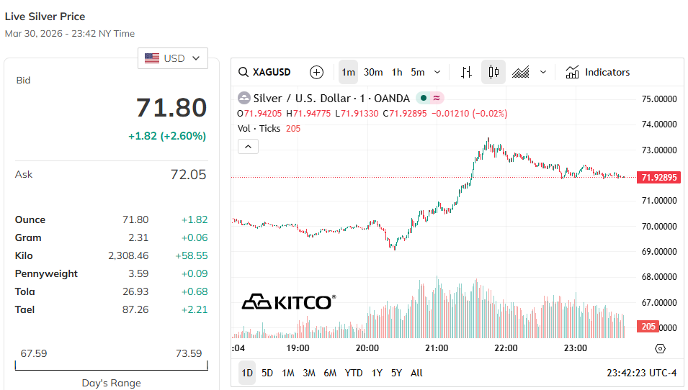Click the 23:42:23 UTC-4 timezone button
The image size is (688, 390).
[x=642, y=373]
